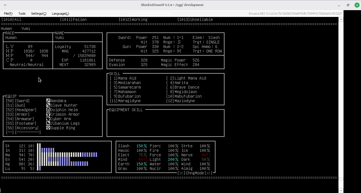Click the Neutral/Neutral alignment text
361x193 pixels.
pos(27,65)
